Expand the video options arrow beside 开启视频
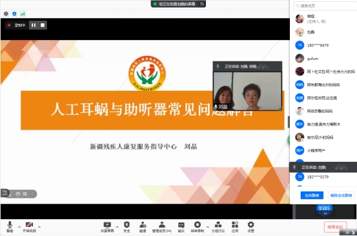This screenshot has height=236, width=357. (x=39, y=227)
